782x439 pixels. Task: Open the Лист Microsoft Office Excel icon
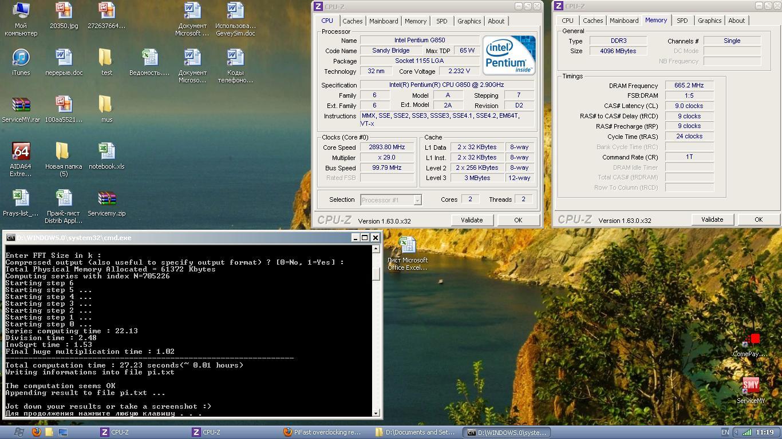pos(407,245)
